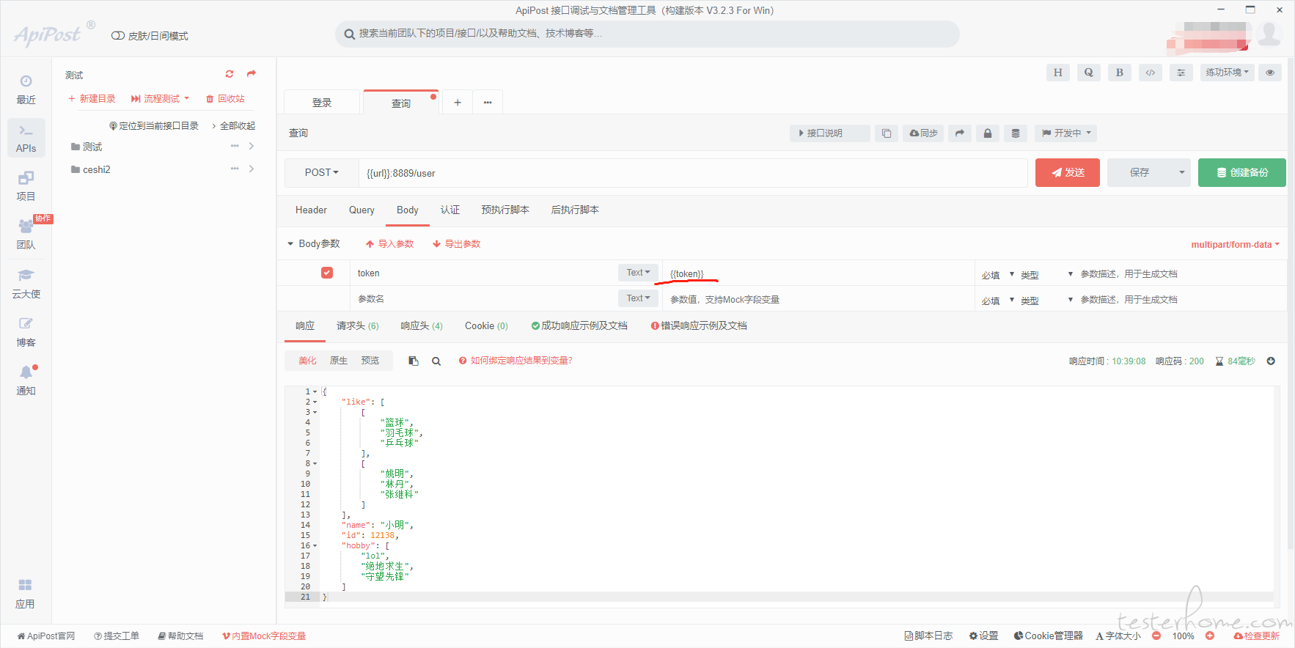Click the 同步 sync button
The height and width of the screenshot is (648, 1295).
pyautogui.click(x=923, y=133)
